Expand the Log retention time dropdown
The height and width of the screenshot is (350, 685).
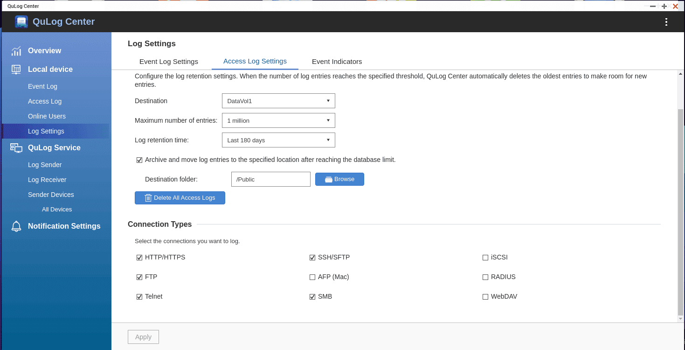click(278, 140)
